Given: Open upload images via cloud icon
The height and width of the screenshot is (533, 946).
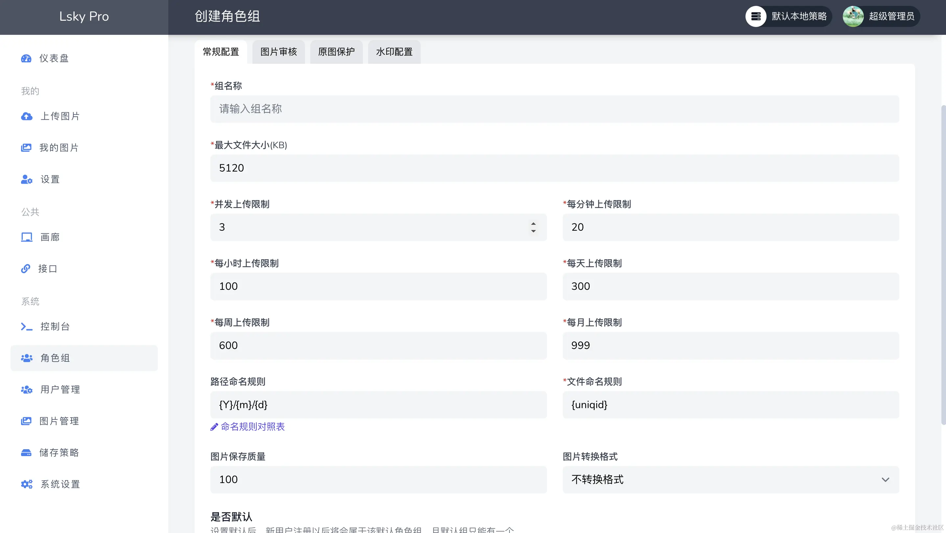Looking at the screenshot, I should (26, 116).
